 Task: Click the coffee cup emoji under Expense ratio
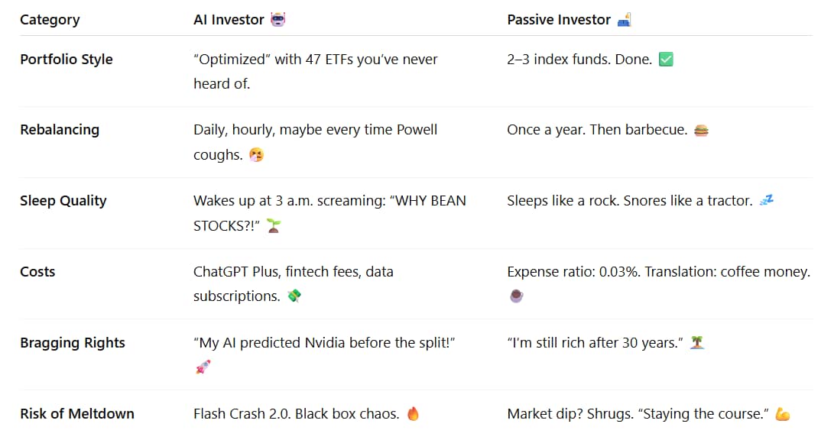[x=515, y=296]
